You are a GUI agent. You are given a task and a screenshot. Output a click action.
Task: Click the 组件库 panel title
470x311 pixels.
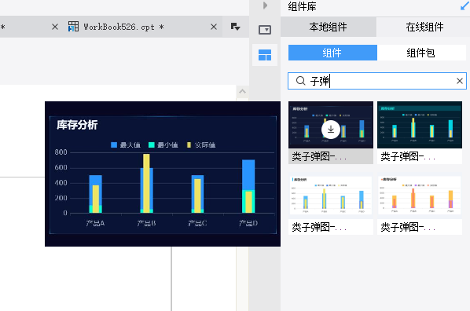point(302,6)
